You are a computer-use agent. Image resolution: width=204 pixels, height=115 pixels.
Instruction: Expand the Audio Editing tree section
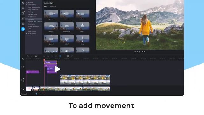(x=27, y=34)
